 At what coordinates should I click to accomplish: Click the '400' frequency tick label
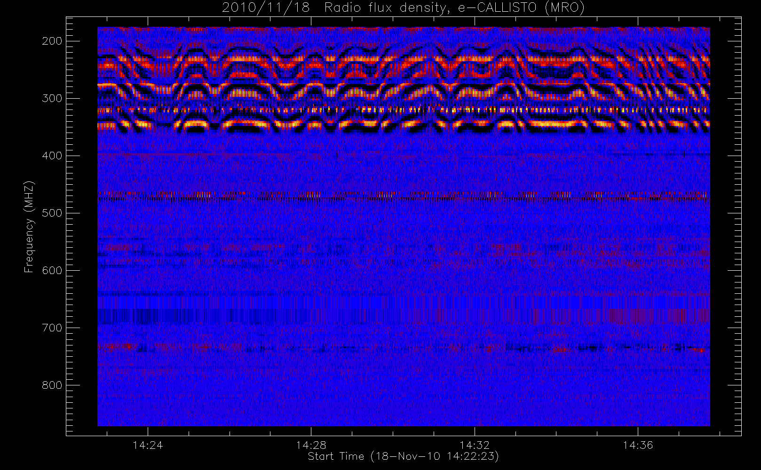click(52, 156)
